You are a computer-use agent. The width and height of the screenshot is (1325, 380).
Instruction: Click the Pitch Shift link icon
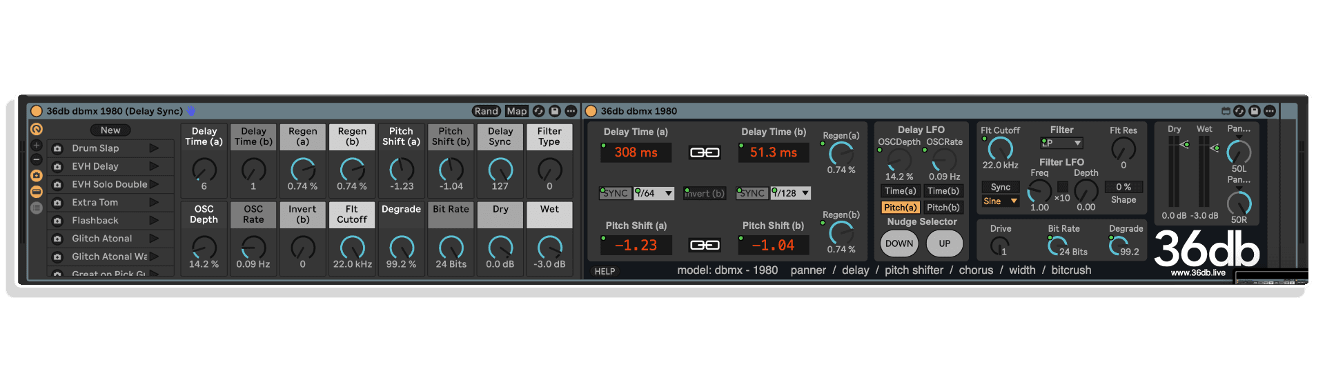click(705, 245)
